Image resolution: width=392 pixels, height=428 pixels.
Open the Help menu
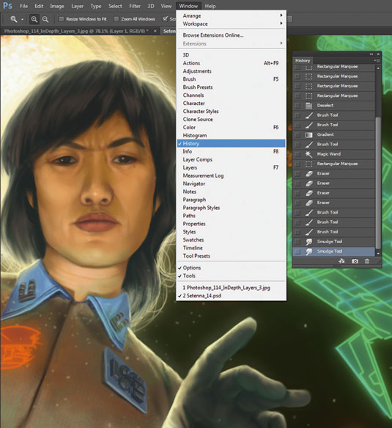[x=210, y=6]
